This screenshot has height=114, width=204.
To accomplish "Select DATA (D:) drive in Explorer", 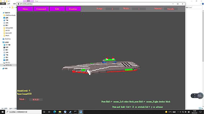I will point(8,65).
